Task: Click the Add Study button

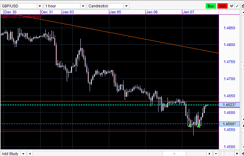Action: click(10, 154)
